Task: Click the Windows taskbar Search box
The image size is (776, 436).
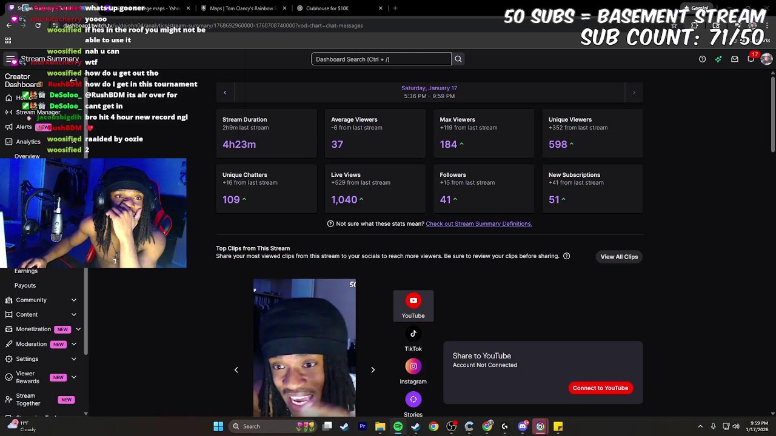Action: [273, 426]
